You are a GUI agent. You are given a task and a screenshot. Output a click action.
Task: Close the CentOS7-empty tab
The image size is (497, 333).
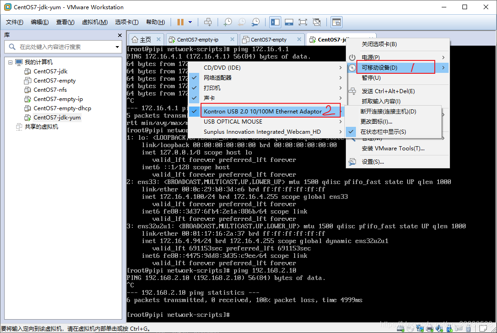tap(299, 39)
